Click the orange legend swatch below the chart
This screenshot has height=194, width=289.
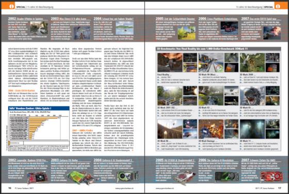[x=9, y=143]
